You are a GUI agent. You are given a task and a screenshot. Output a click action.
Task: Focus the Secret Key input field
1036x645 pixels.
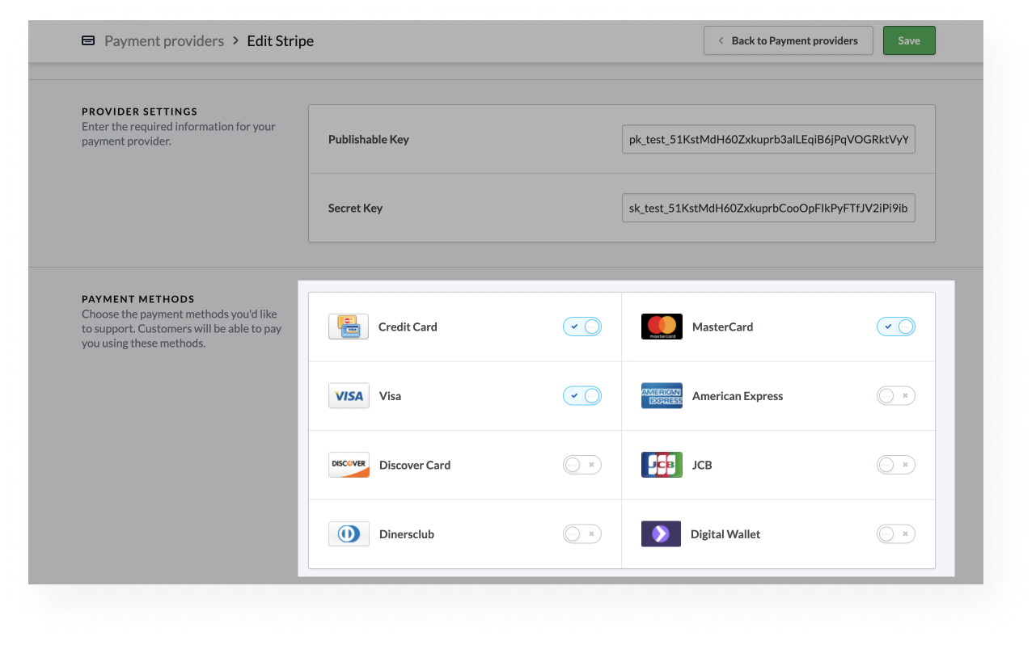pos(768,208)
